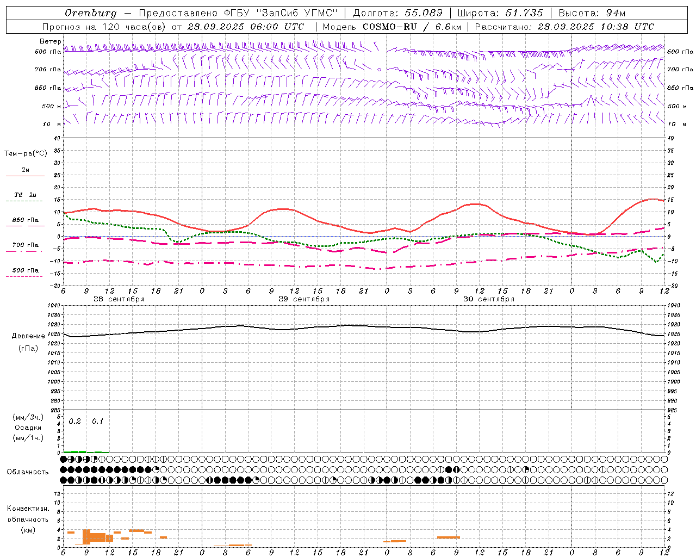Click the '2м' temperature legend entry
The image size is (696, 557).
pyautogui.click(x=26, y=170)
